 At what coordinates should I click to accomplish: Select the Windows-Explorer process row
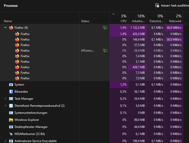click(91, 120)
